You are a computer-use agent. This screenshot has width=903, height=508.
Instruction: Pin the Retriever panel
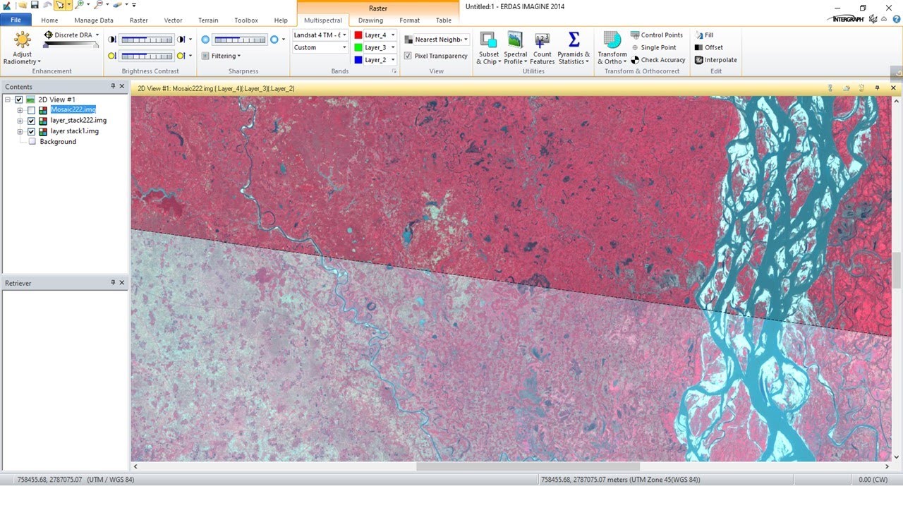[113, 282]
